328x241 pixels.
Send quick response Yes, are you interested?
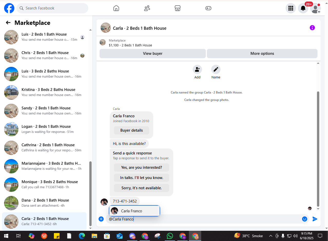pyautogui.click(x=141, y=167)
